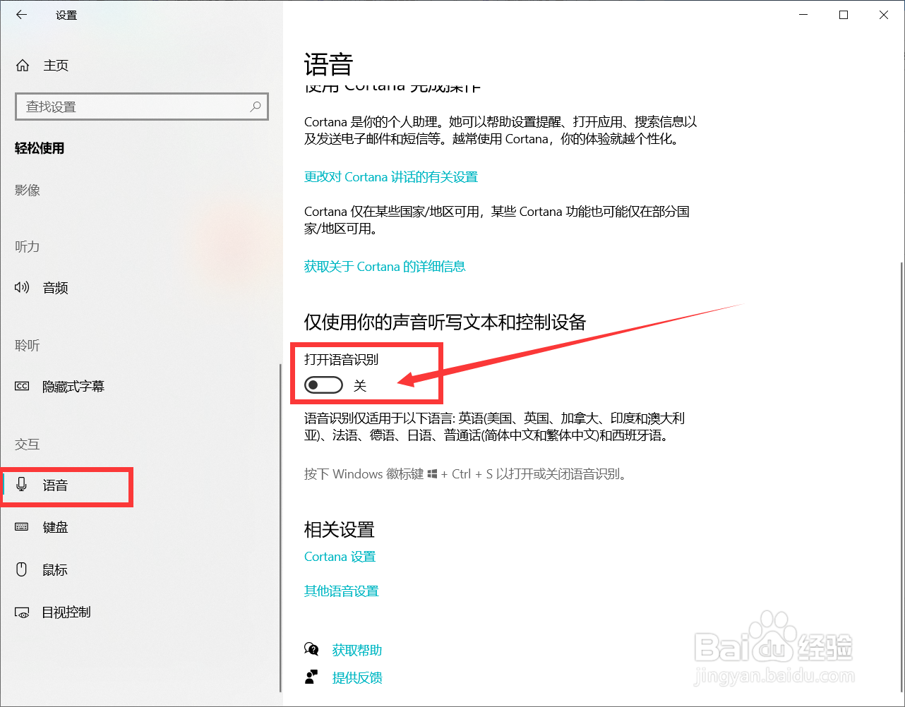
Task: Click the 语音 page title
Action: [328, 65]
